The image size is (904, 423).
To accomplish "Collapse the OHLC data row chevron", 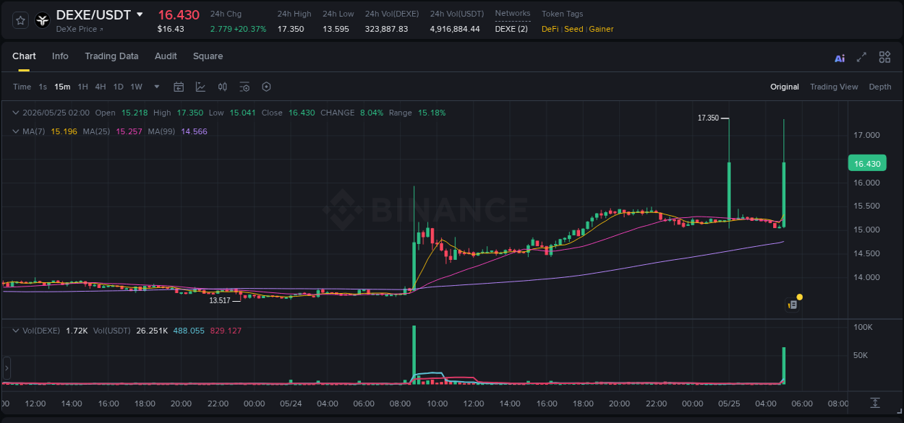I will [x=16, y=113].
